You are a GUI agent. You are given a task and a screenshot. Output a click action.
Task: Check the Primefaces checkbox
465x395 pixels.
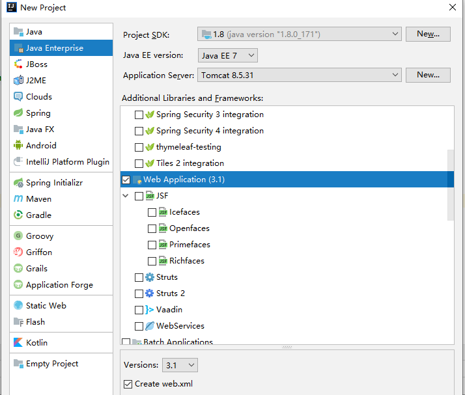(152, 245)
